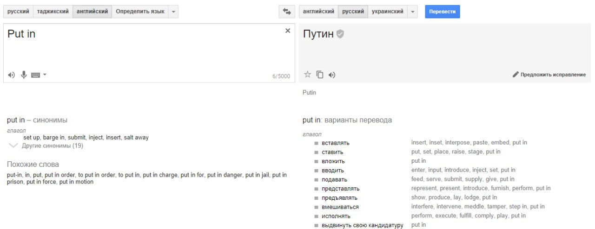
Task: Choose Определить язык auto-detect option
Action: point(140,12)
